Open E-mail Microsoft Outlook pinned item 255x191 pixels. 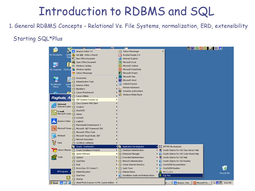click(x=61, y=112)
